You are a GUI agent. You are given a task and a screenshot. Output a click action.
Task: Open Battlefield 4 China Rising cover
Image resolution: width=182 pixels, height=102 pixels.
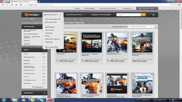(142, 42)
